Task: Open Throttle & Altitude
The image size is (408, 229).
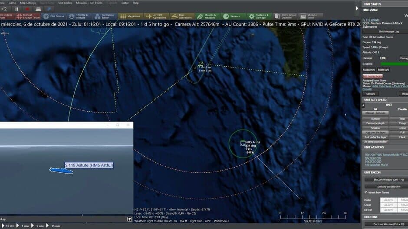Action: [79, 16]
